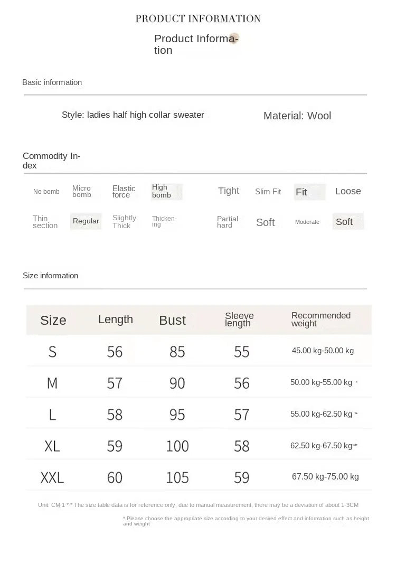Image resolution: width=396 pixels, height=564 pixels.
Task: Select the Tight fit option
Action: tap(229, 191)
